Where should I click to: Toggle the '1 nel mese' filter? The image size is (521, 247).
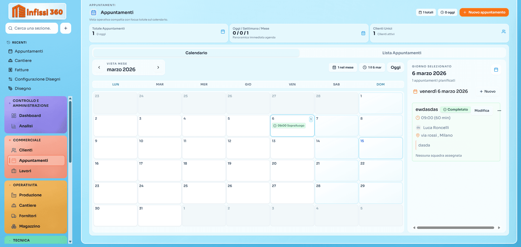(343, 67)
